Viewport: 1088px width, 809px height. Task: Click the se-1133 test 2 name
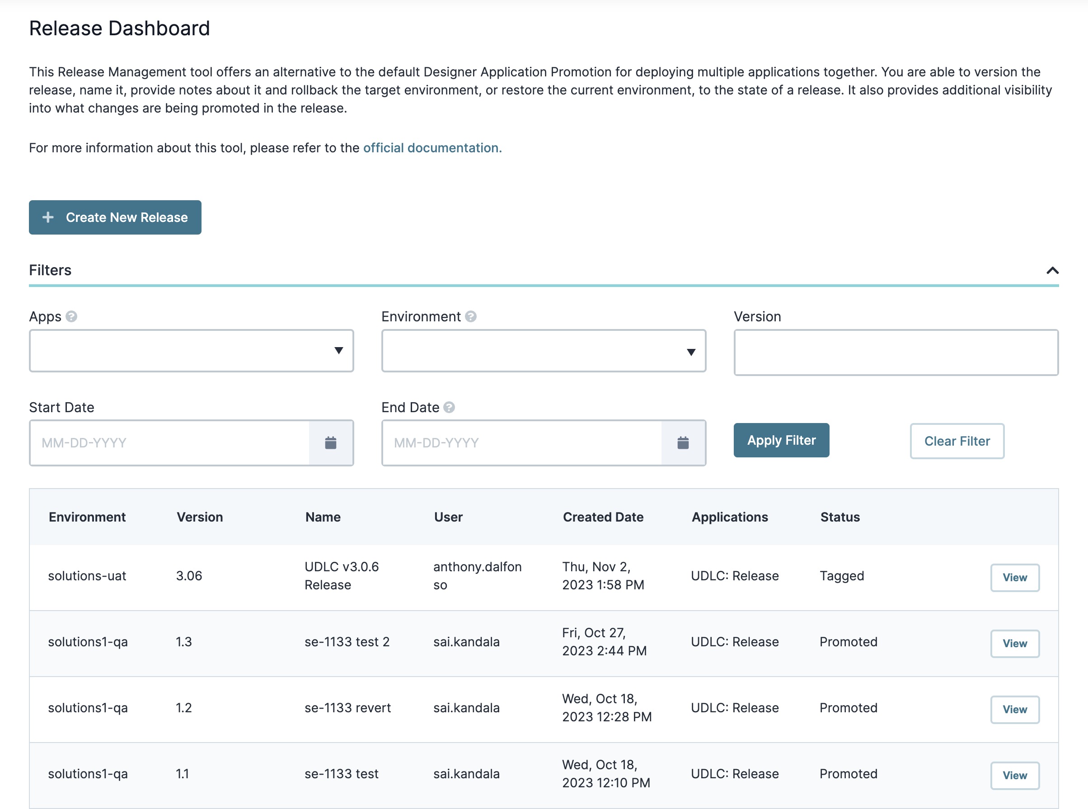click(347, 642)
